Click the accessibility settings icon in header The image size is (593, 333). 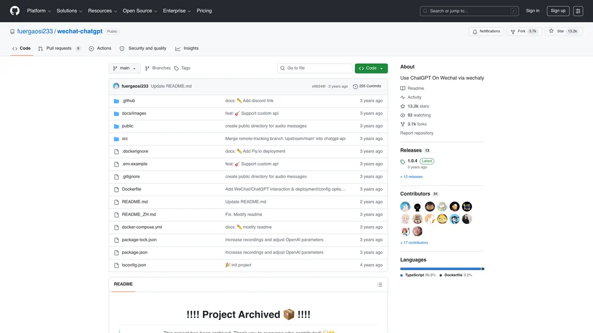[x=578, y=11]
